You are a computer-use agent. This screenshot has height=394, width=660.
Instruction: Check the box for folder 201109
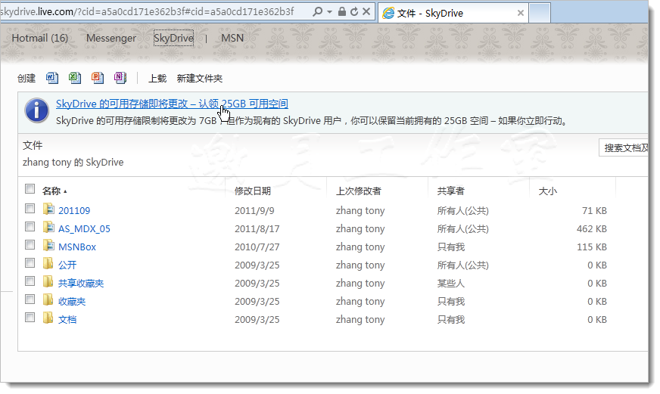coord(30,208)
